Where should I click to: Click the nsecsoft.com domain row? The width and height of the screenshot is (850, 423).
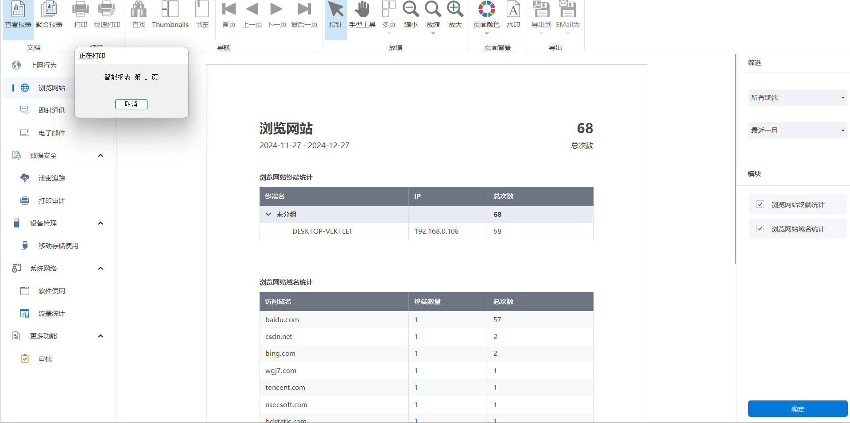426,404
